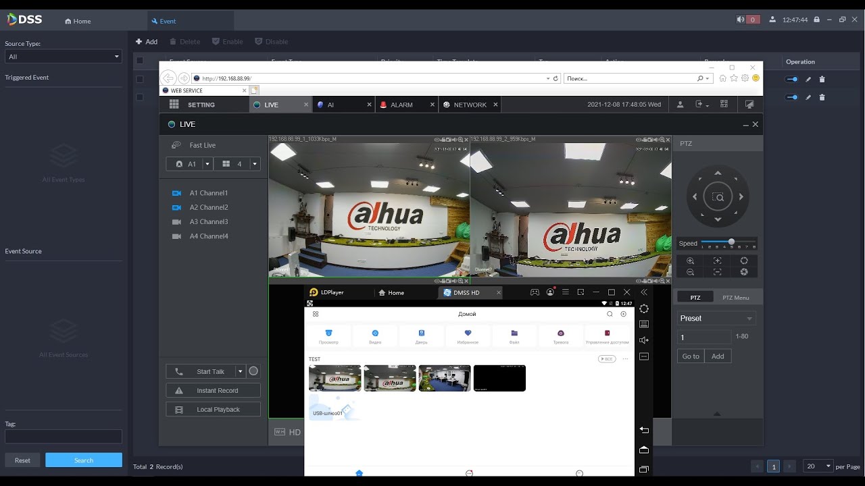Toggle first DSS event enable switch
865x486 pixels.
tap(791, 79)
